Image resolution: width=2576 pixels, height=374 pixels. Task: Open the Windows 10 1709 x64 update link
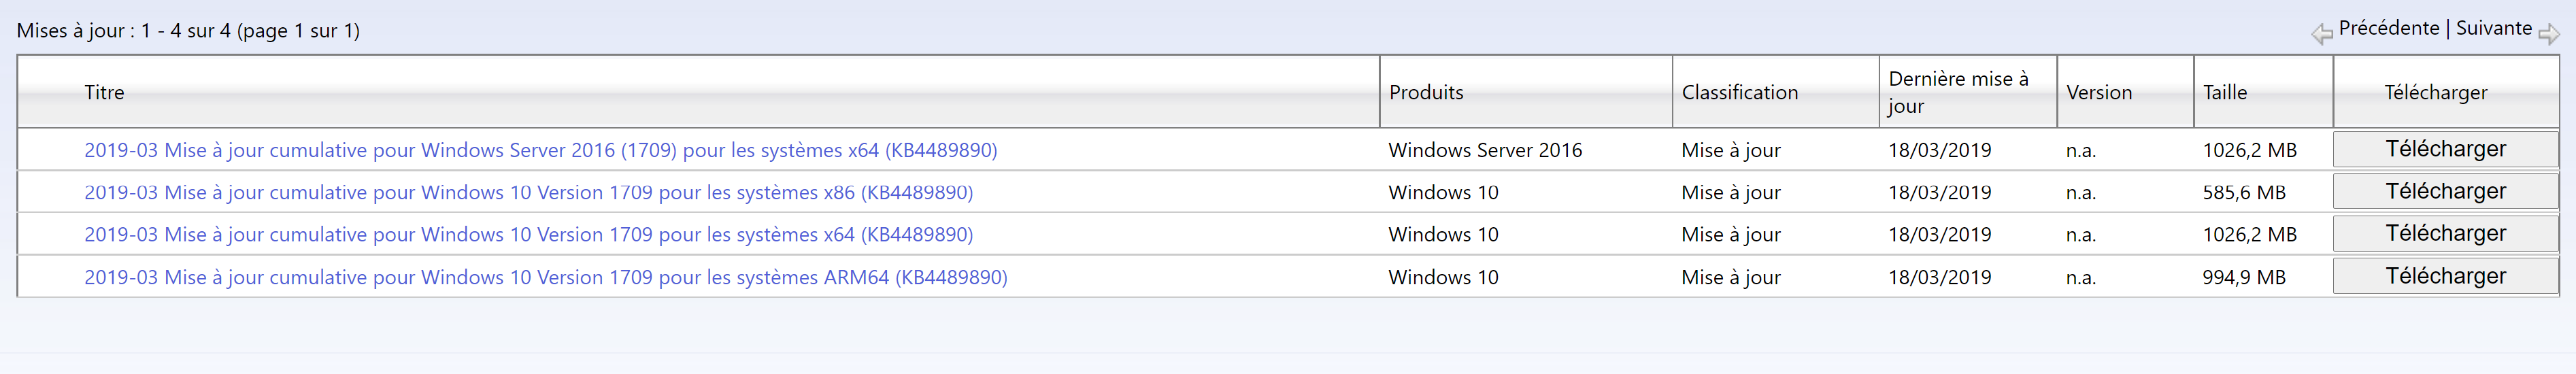[528, 234]
